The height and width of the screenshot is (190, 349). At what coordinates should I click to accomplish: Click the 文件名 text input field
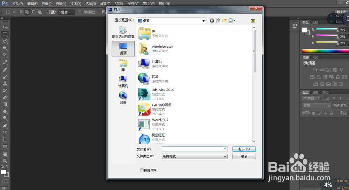(193, 149)
